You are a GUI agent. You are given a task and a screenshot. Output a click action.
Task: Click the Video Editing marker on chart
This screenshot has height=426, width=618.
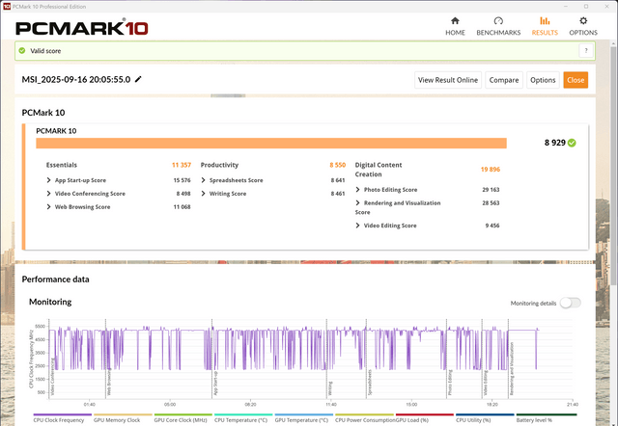pyautogui.click(x=486, y=383)
